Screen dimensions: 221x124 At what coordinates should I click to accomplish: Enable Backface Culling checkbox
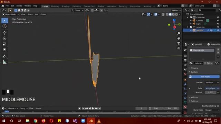click(x=218, y=106)
